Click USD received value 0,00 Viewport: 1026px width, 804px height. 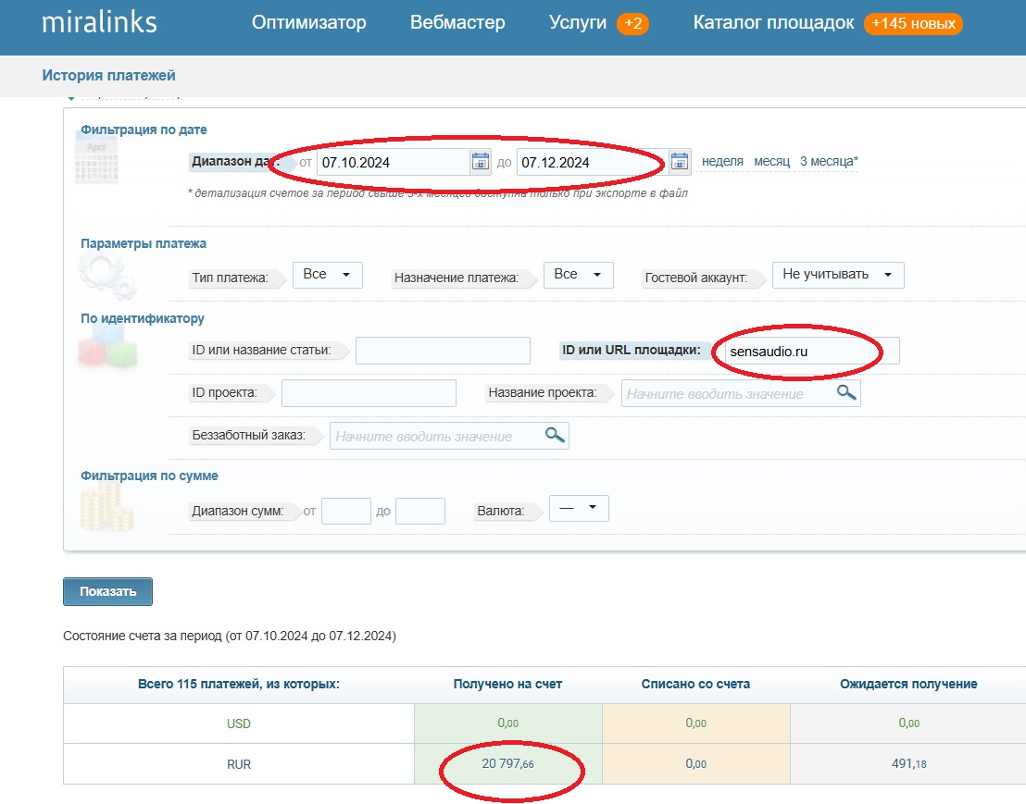(507, 723)
